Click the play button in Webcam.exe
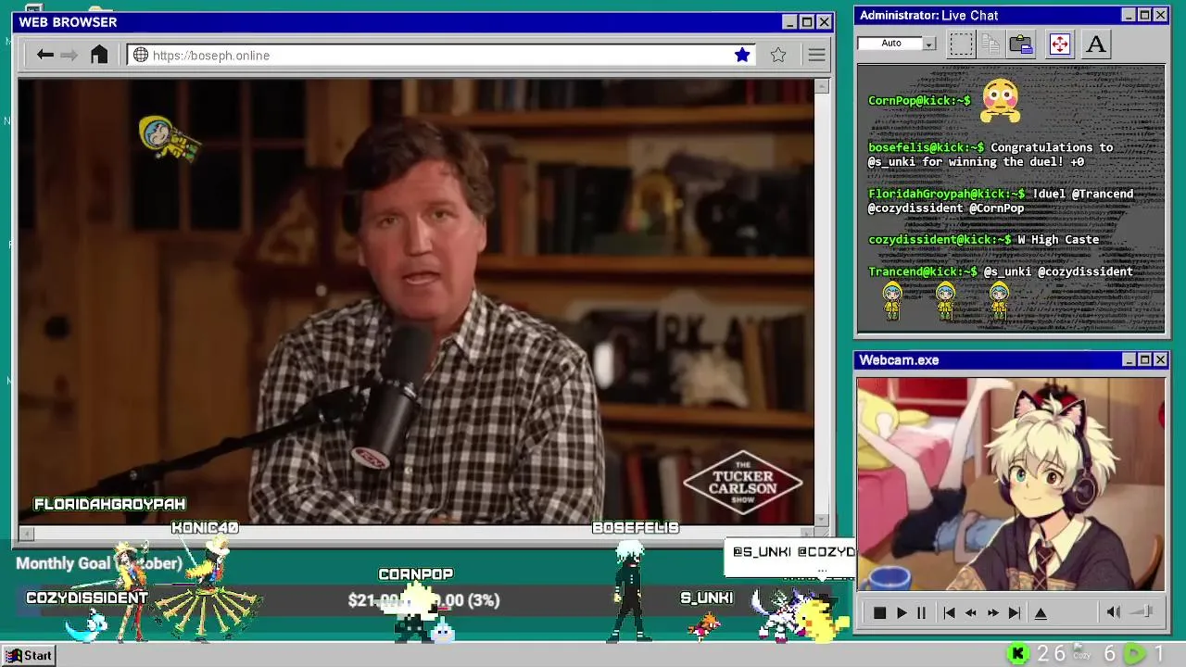 pos(901,612)
